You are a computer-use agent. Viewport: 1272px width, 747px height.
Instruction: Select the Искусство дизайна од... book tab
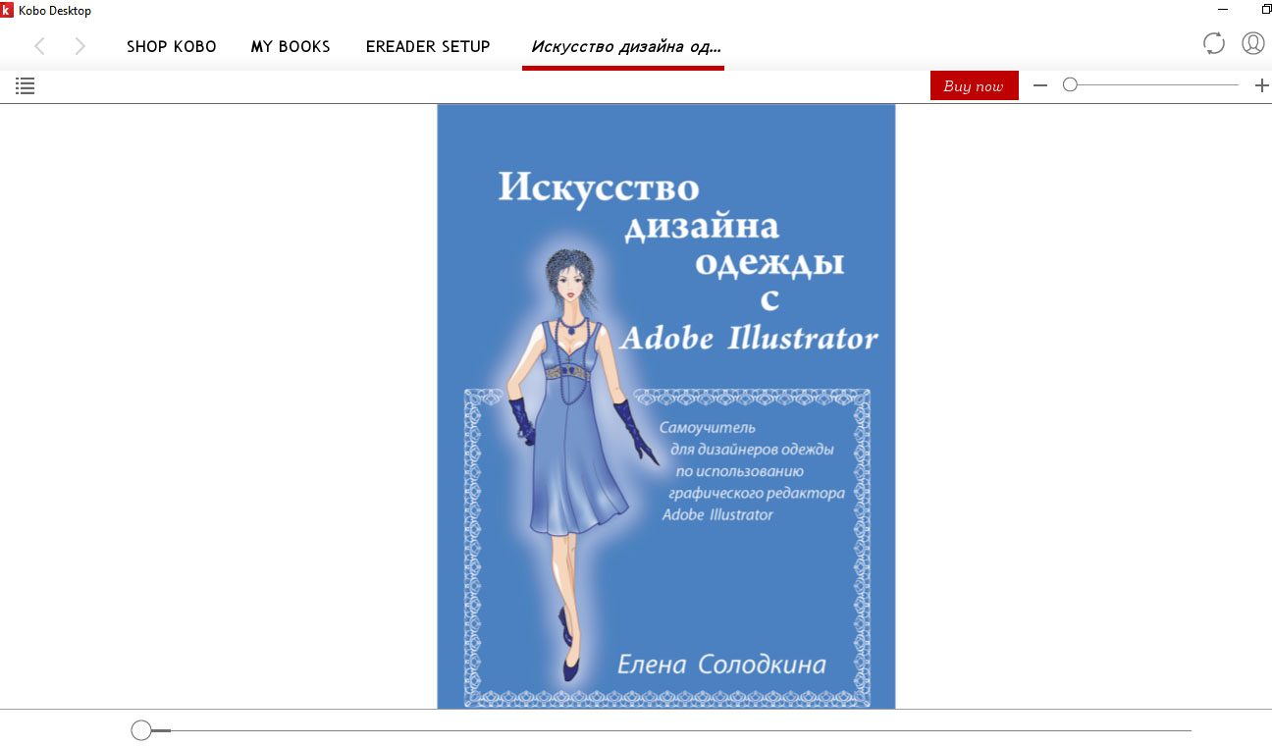pyautogui.click(x=625, y=46)
